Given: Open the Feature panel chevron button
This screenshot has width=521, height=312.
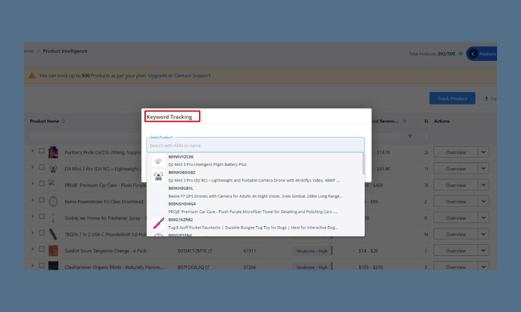Looking at the screenshot, I should [473, 54].
